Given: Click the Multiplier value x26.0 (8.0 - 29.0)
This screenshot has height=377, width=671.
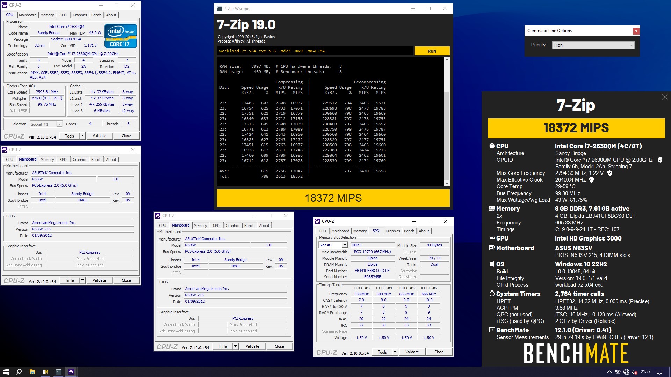Looking at the screenshot, I should tap(47, 98).
